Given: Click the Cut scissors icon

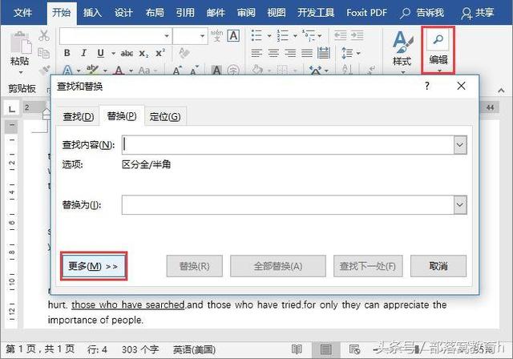Looking at the screenshot, I should [x=44, y=35].
